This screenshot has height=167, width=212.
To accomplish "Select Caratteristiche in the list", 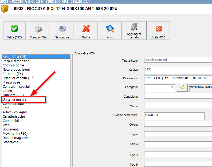I will tap(36, 117).
